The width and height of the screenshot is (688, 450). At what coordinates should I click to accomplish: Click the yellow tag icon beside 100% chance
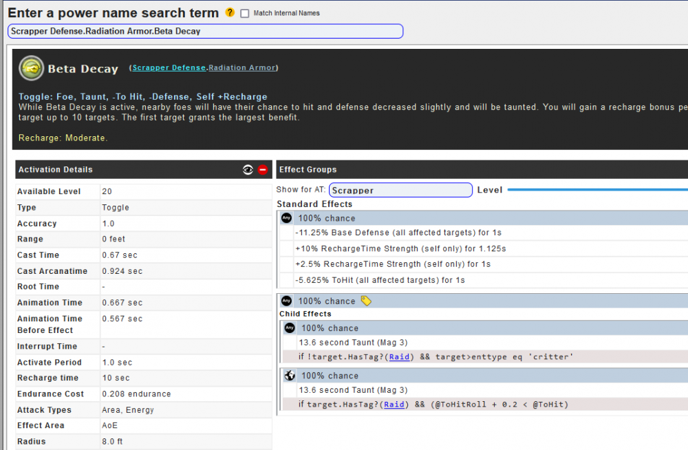(x=366, y=301)
